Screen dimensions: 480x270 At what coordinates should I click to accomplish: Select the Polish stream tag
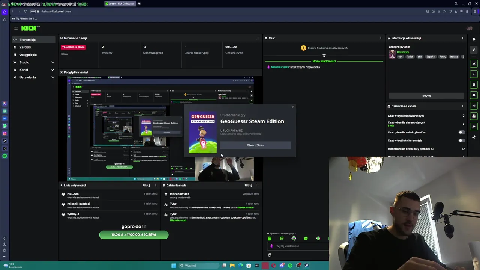pyautogui.click(x=410, y=57)
